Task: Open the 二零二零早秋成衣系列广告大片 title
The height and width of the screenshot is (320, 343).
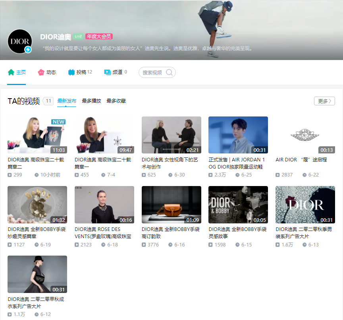Action: 36,303
